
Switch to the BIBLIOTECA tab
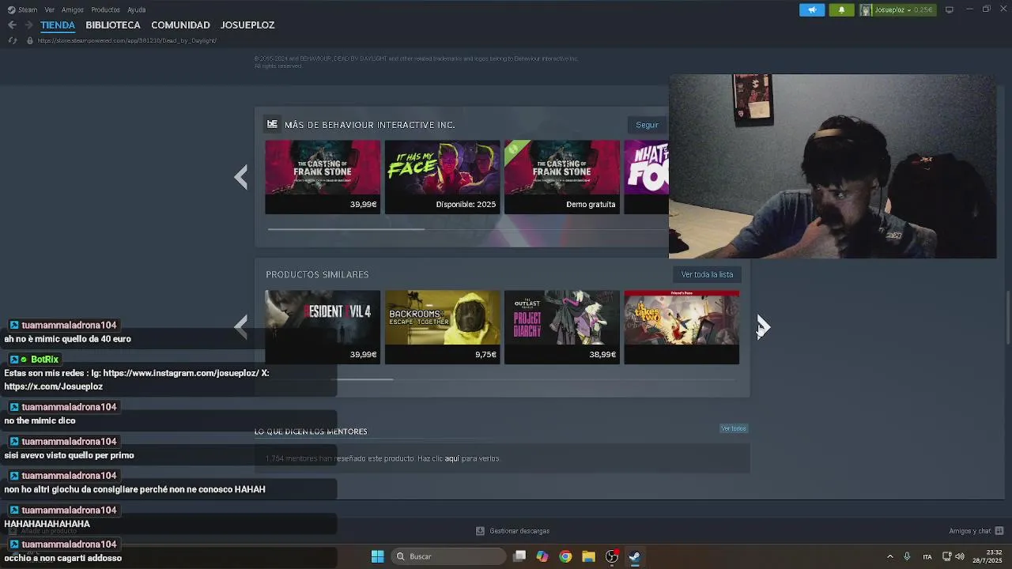[x=113, y=25]
